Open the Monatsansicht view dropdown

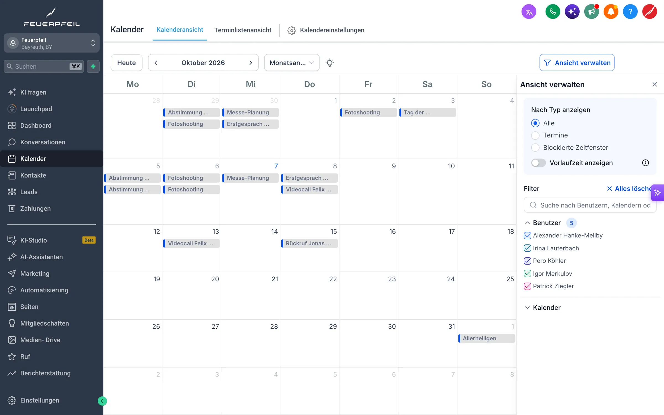(x=292, y=63)
